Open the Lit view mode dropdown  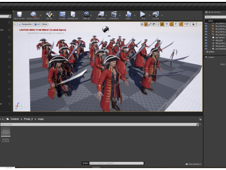tap(37, 24)
